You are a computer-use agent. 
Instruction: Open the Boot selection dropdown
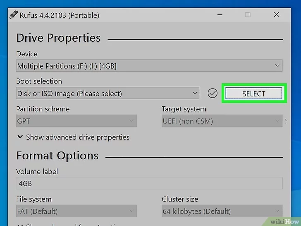pyautogui.click(x=108, y=93)
